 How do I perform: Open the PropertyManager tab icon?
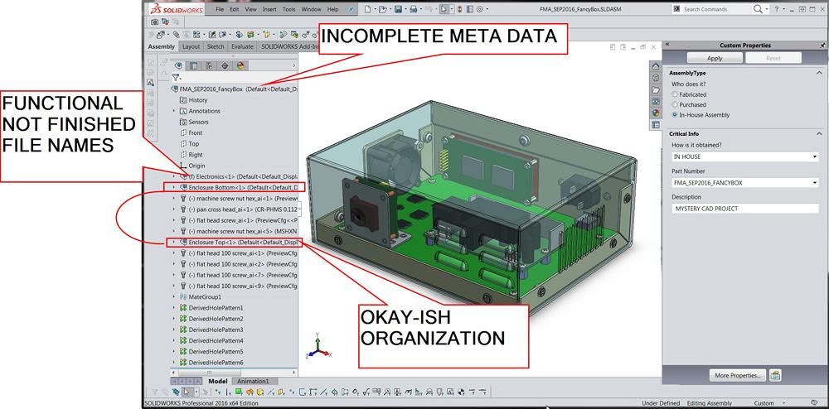(x=193, y=65)
